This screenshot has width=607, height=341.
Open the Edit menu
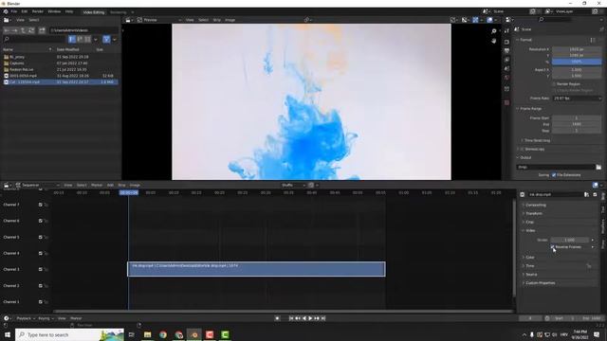click(x=25, y=11)
